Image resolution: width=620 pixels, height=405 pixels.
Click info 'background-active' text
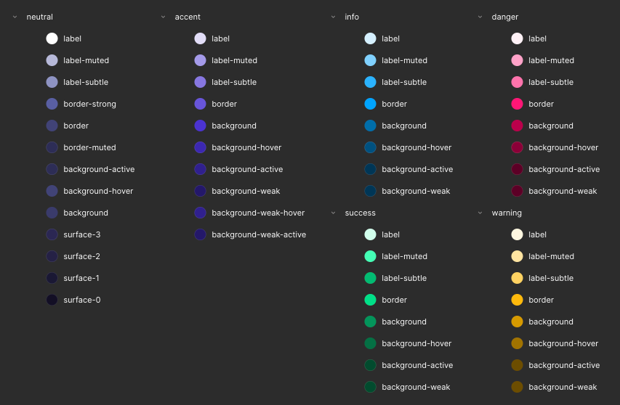pos(417,169)
